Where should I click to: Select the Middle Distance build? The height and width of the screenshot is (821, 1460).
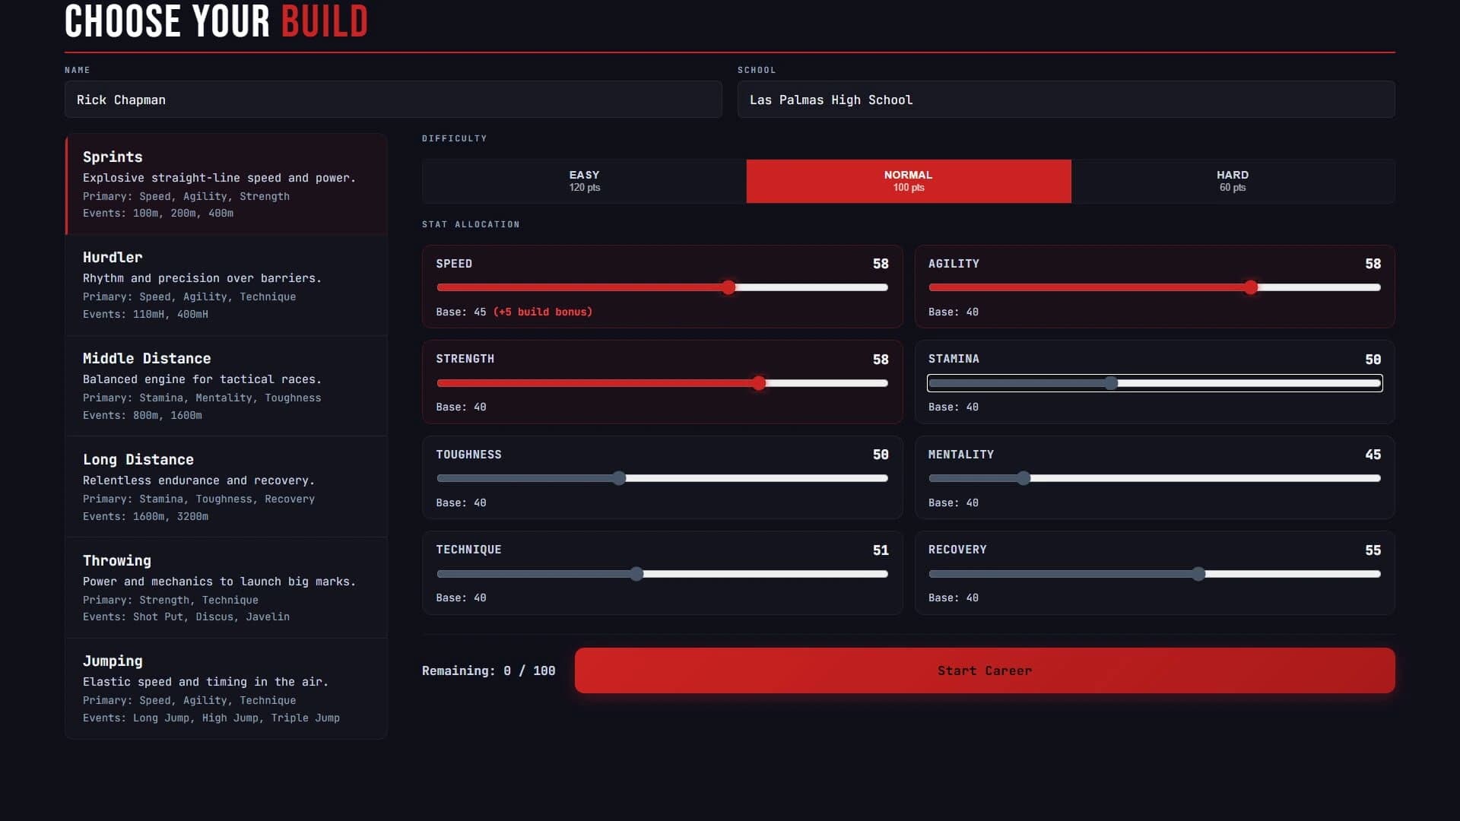point(225,386)
